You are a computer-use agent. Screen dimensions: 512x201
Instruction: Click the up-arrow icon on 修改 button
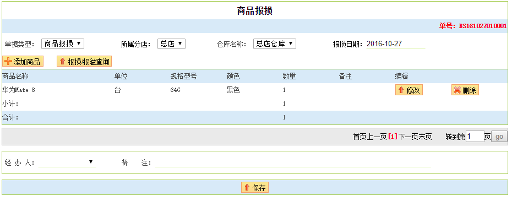click(401, 90)
